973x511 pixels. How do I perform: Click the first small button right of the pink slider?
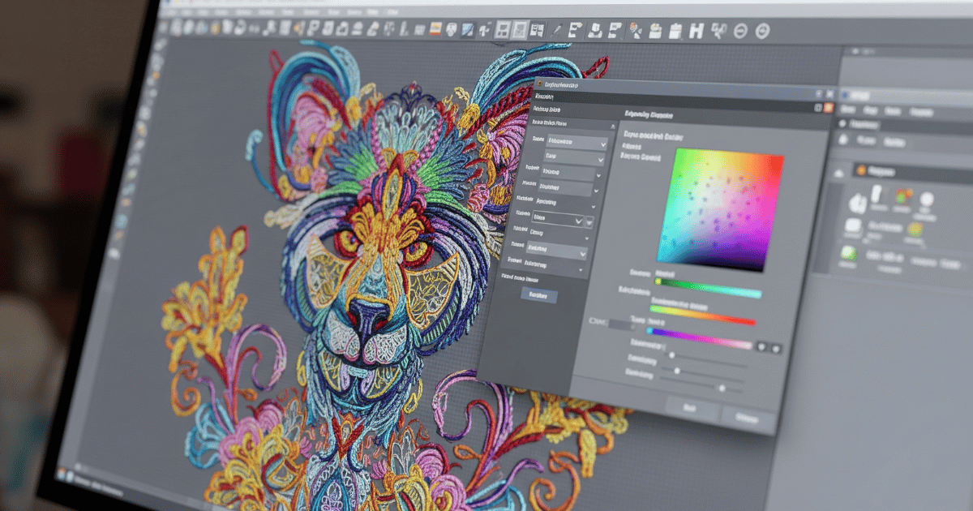point(761,346)
